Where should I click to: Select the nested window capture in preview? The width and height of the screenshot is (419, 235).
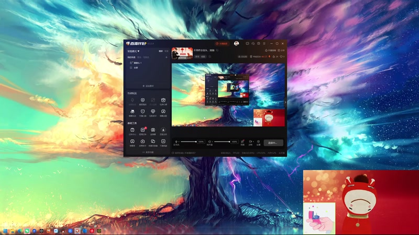[227, 90]
